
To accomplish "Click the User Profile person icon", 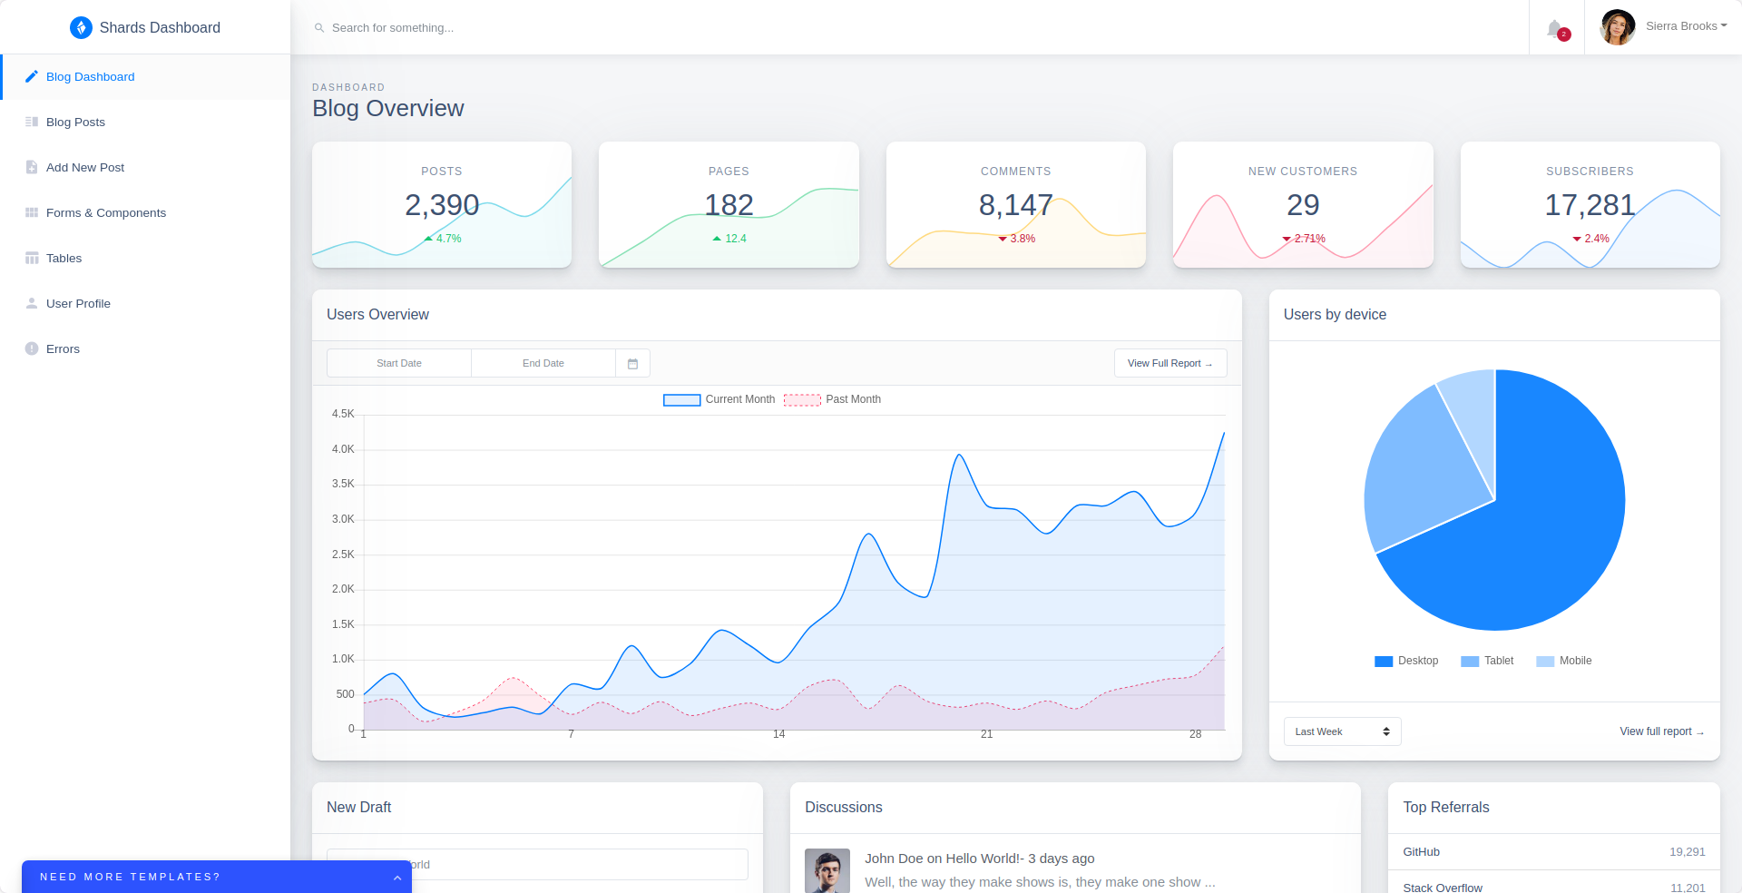I will 32,303.
